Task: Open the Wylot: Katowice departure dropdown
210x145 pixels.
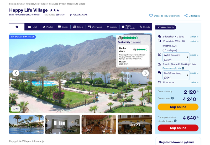Action: coord(176,57)
